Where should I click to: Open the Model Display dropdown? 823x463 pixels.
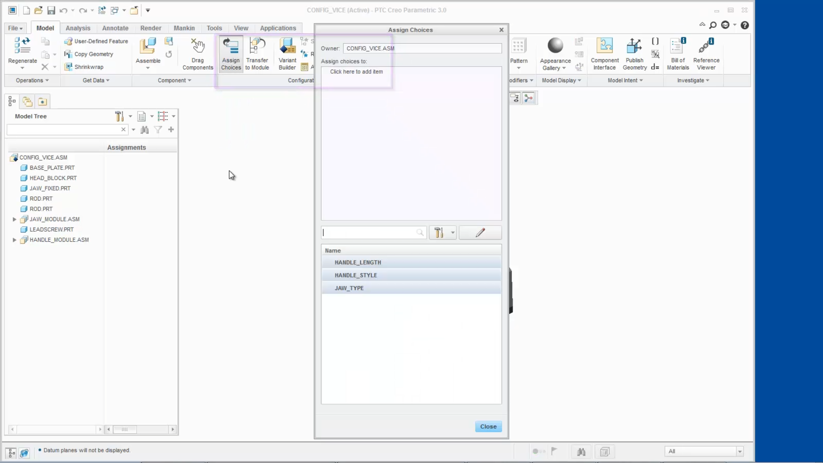tap(561, 80)
